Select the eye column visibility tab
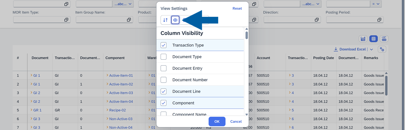 coord(175,20)
